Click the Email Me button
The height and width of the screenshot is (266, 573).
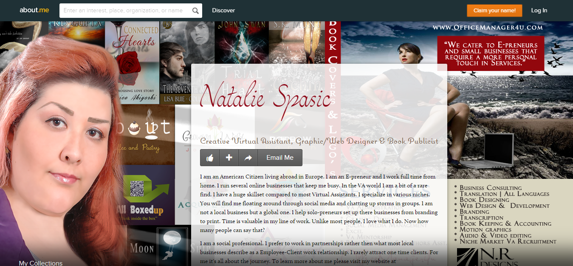pos(280,158)
